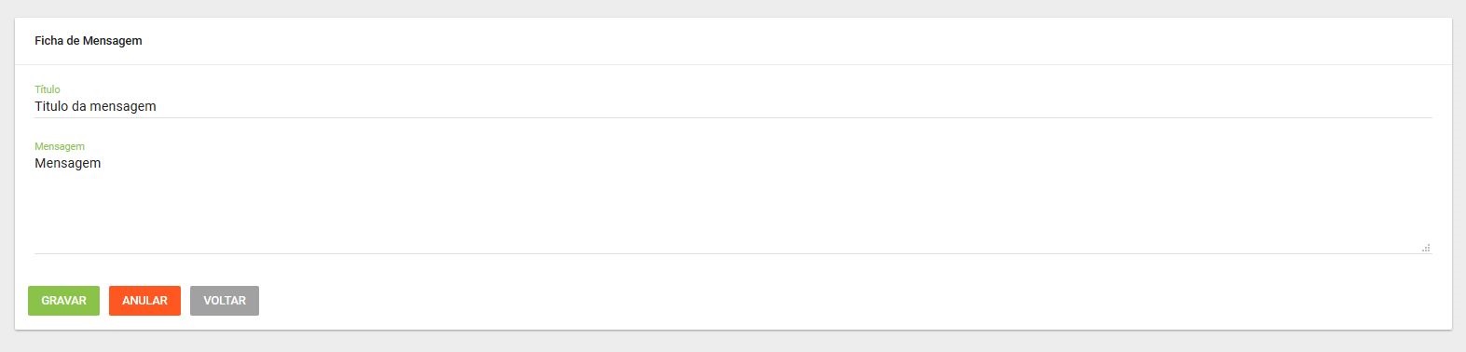The height and width of the screenshot is (352, 1466).
Task: Focus the Título input field
Action: pos(733,106)
